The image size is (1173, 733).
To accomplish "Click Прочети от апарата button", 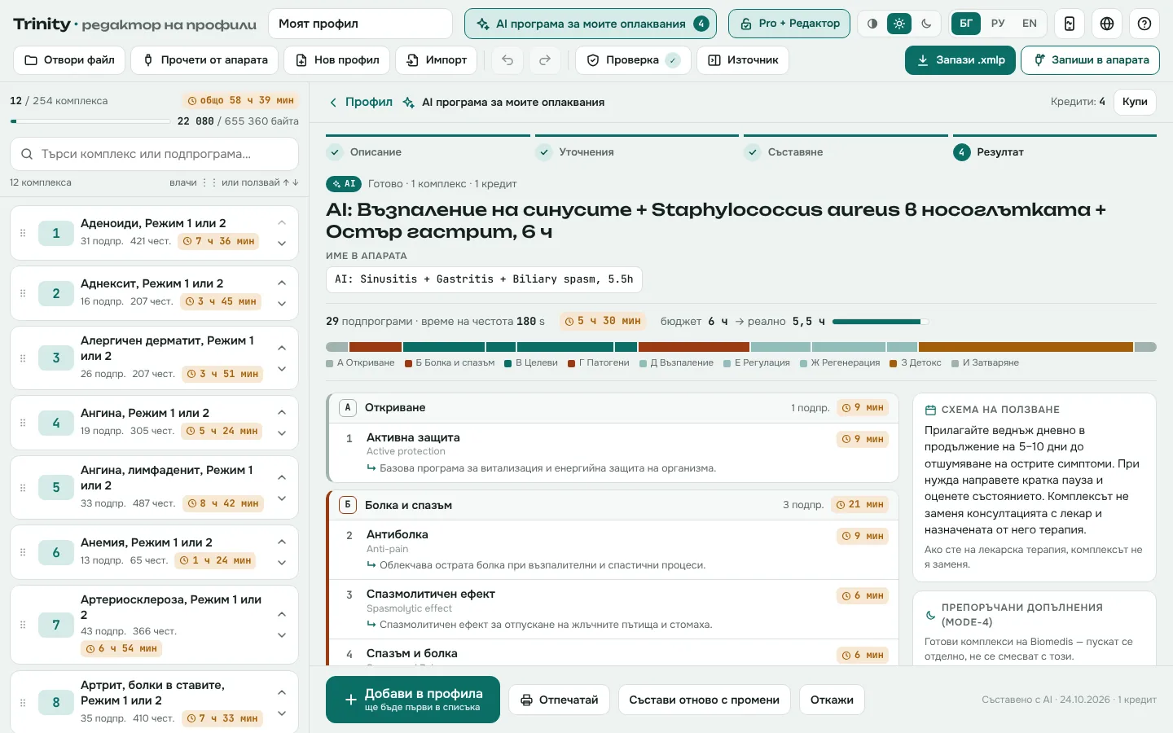I will point(205,60).
